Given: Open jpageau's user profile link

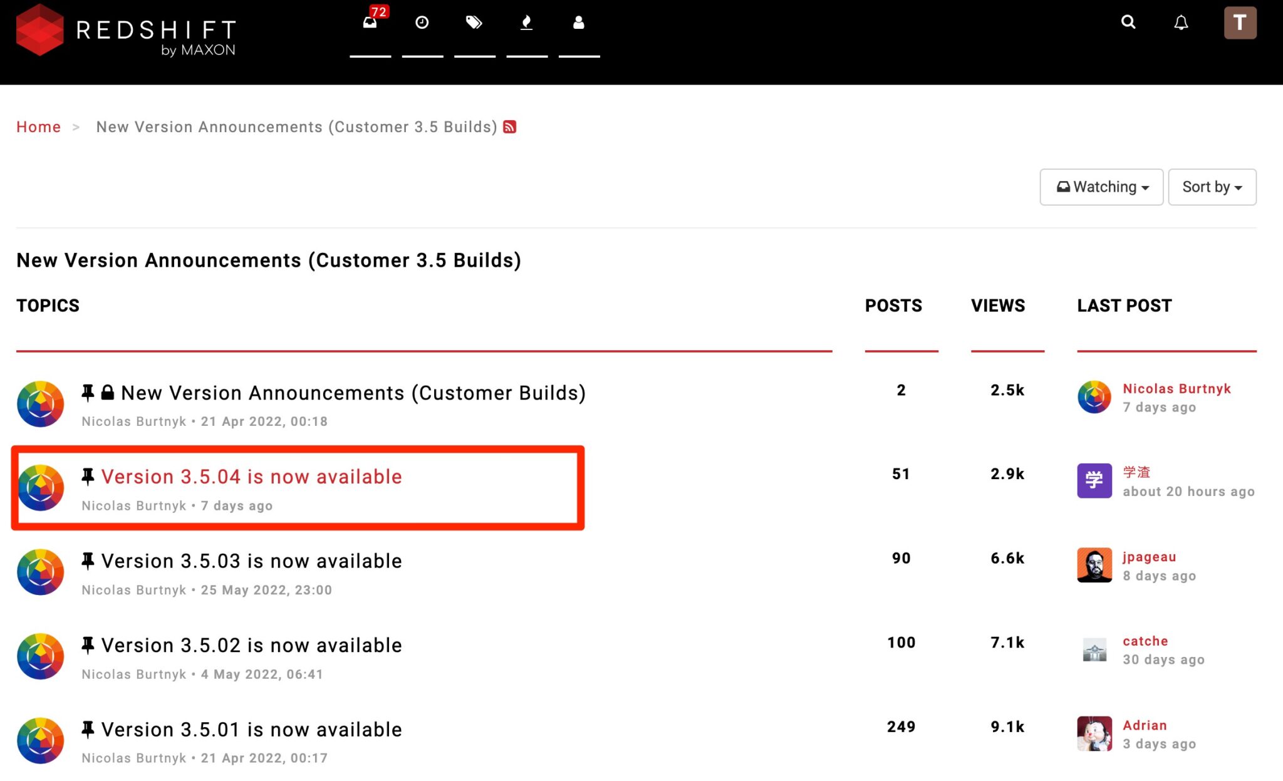Looking at the screenshot, I should [1149, 557].
